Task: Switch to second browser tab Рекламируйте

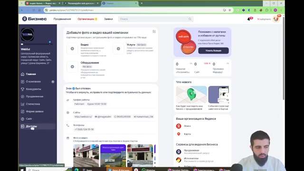Action: 81,3
